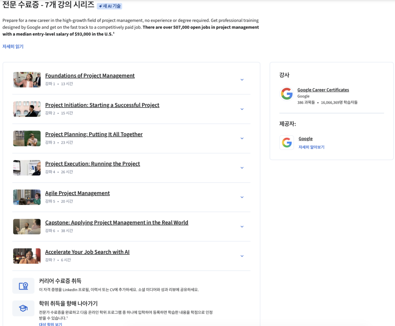Open Google Career Certificates instructor link
395x326 pixels.
(x=323, y=90)
